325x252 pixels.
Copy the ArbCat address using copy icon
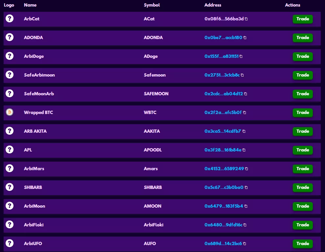tap(246, 19)
